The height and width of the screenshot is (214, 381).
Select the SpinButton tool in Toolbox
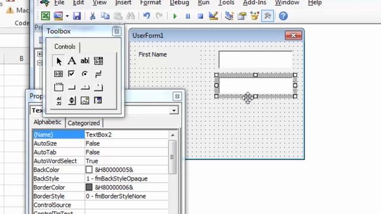(71, 100)
